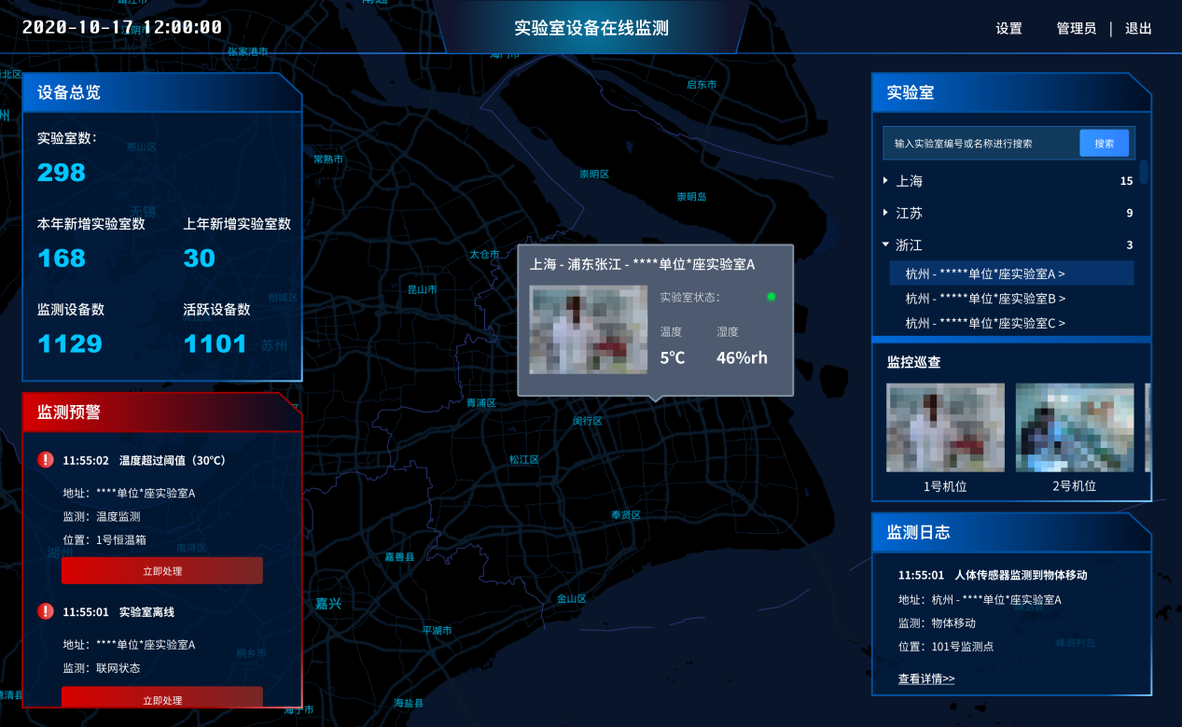Expand the 江苏 tree node
The height and width of the screenshot is (727, 1182).
pos(885,213)
